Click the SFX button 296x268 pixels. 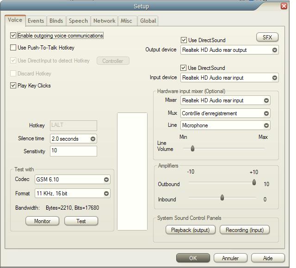(x=267, y=37)
